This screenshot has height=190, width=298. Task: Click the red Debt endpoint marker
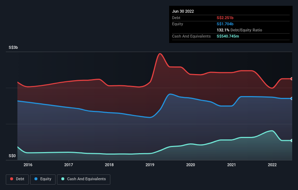(x=292, y=79)
